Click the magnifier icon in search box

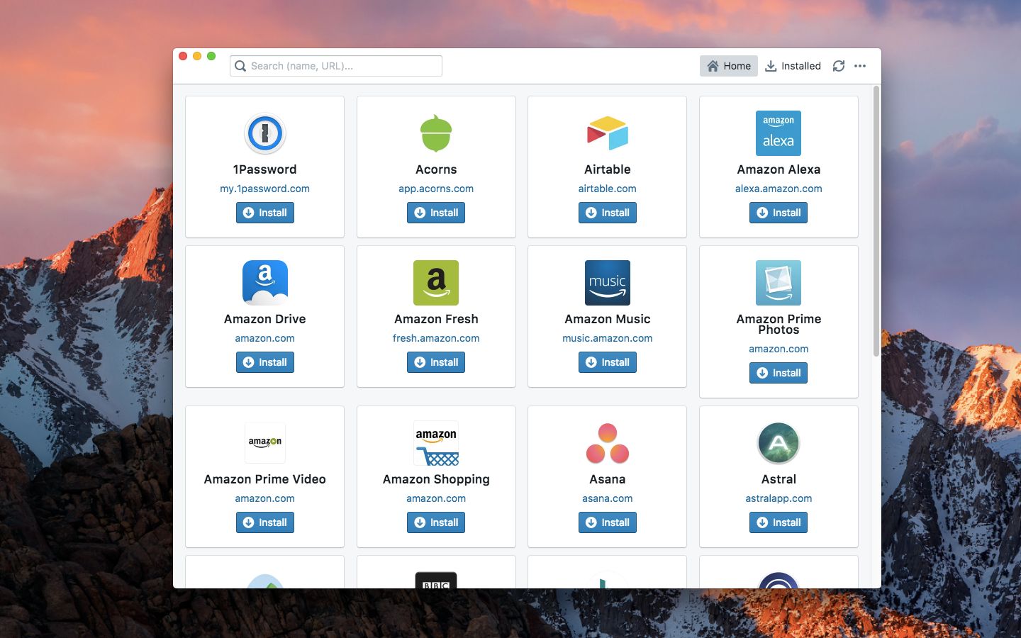[240, 66]
